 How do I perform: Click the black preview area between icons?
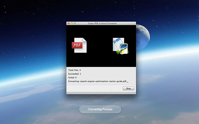click(99, 46)
